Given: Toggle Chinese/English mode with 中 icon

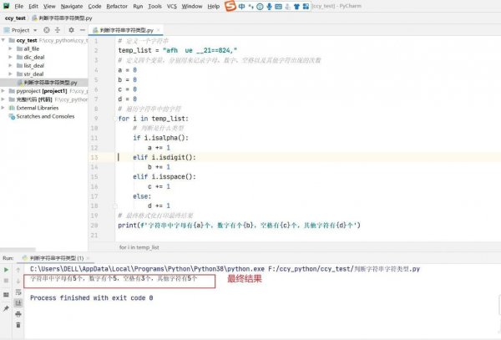Looking at the screenshot, I should [x=242, y=7].
